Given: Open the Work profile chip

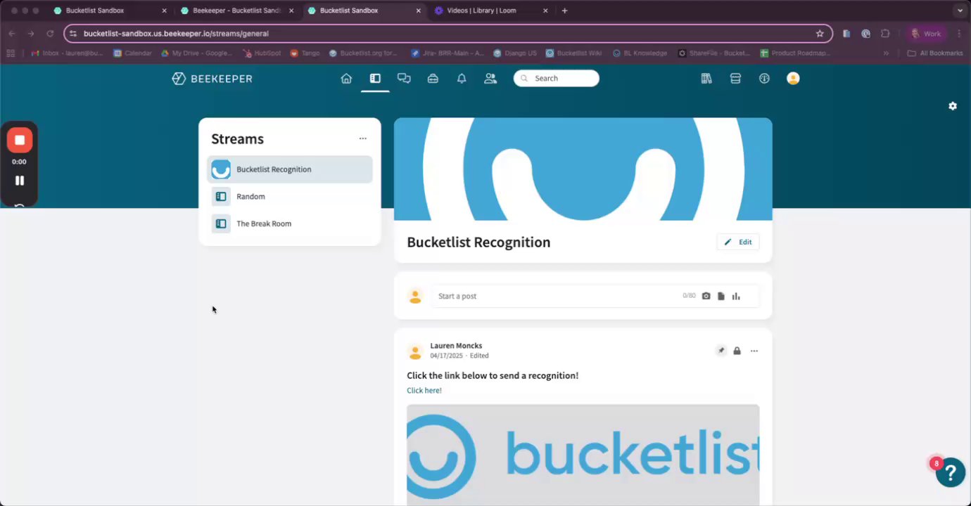Looking at the screenshot, I should pos(926,34).
